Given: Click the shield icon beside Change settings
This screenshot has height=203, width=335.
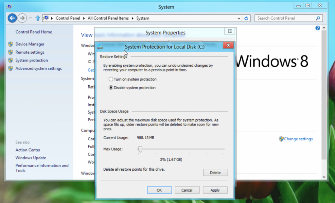Looking at the screenshot, I should pos(281,139).
